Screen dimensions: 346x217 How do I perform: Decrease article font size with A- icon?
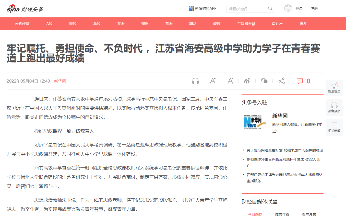tap(213, 81)
